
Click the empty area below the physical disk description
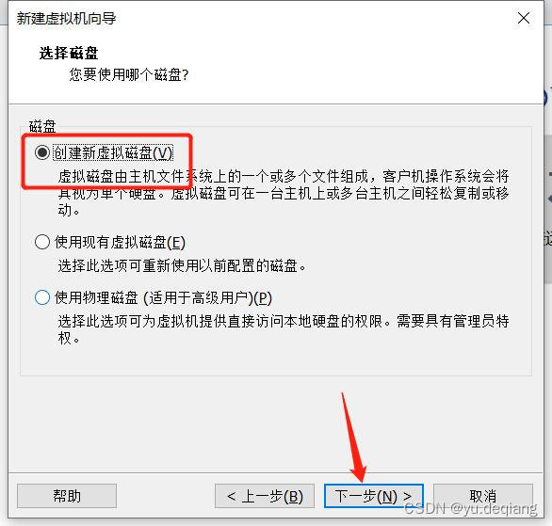(x=276, y=361)
